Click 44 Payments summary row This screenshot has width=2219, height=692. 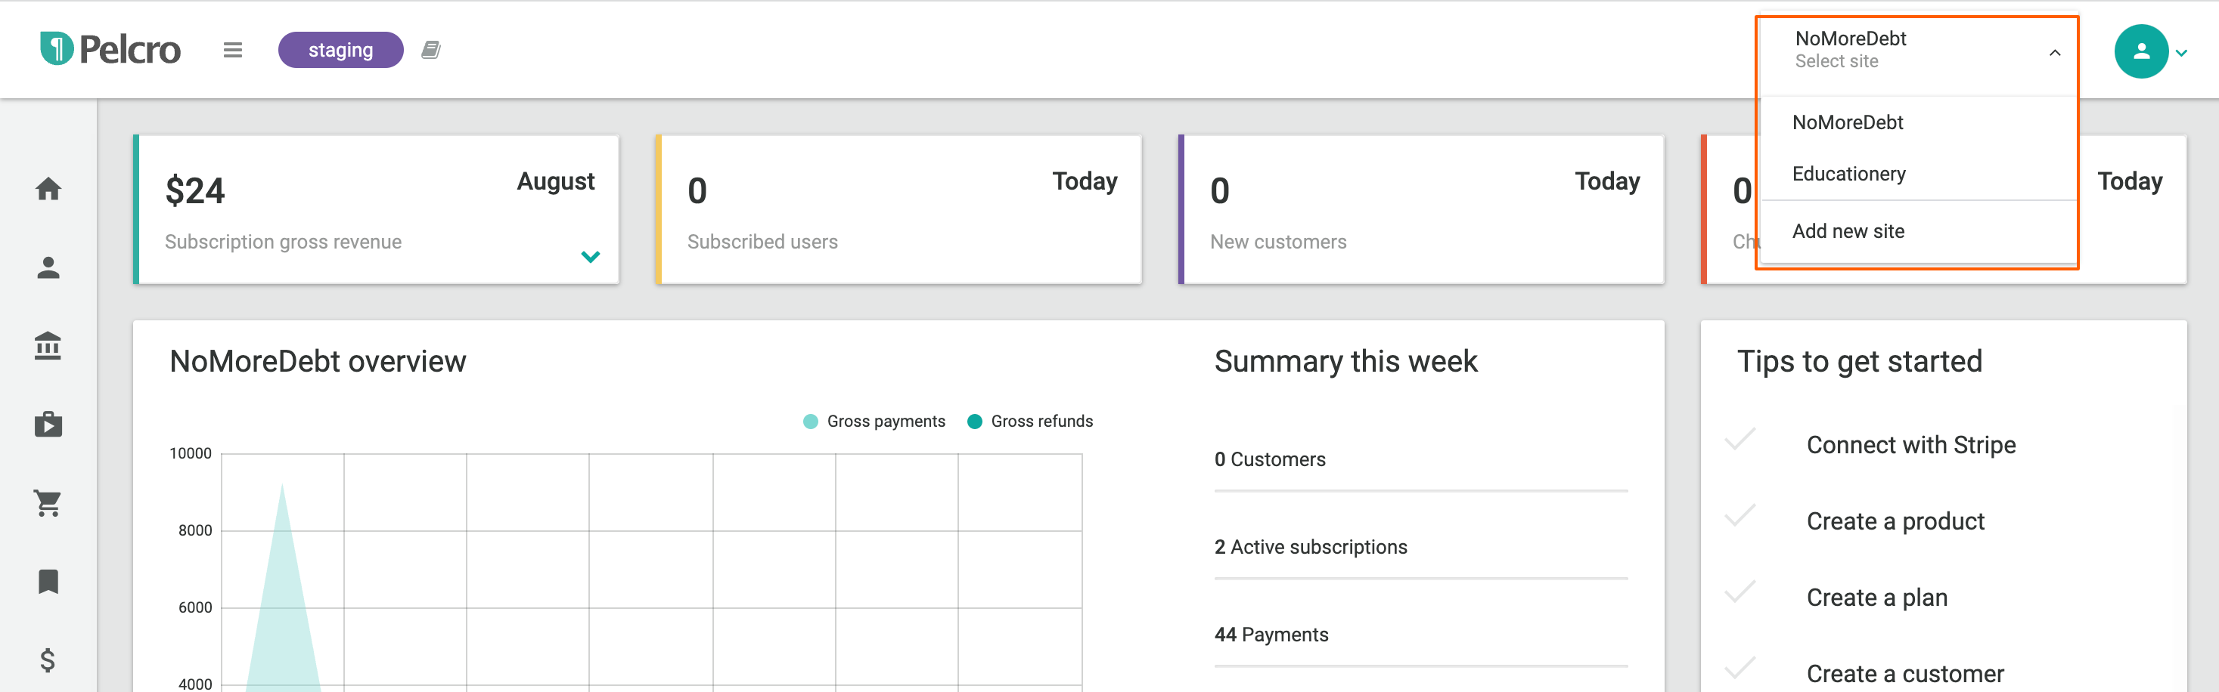pyautogui.click(x=1420, y=635)
